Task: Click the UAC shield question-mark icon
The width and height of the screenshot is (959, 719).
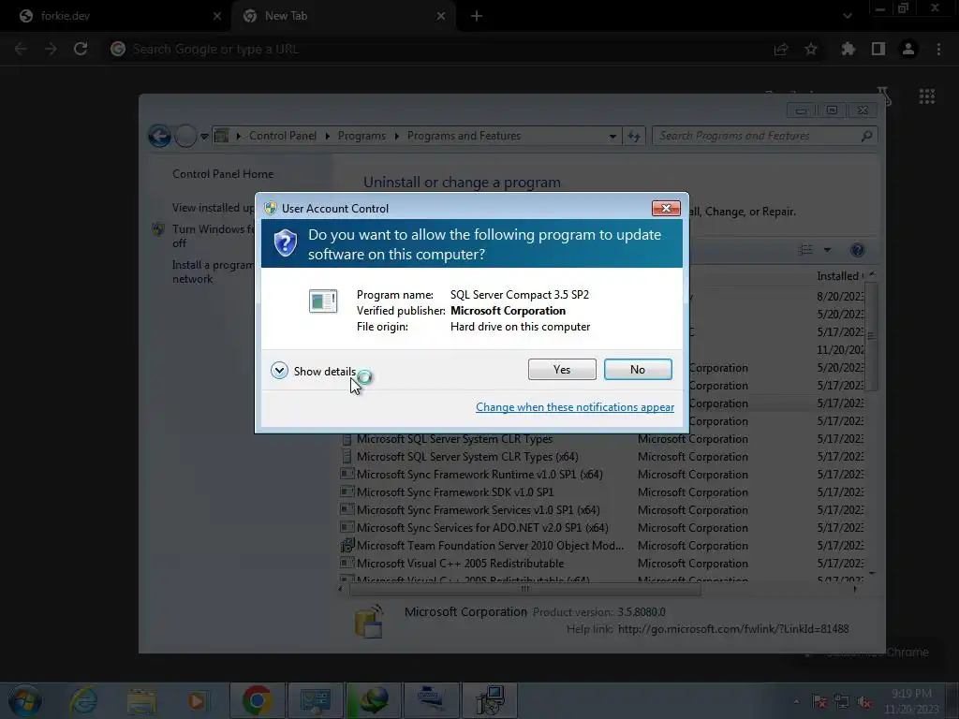Action: point(285,243)
